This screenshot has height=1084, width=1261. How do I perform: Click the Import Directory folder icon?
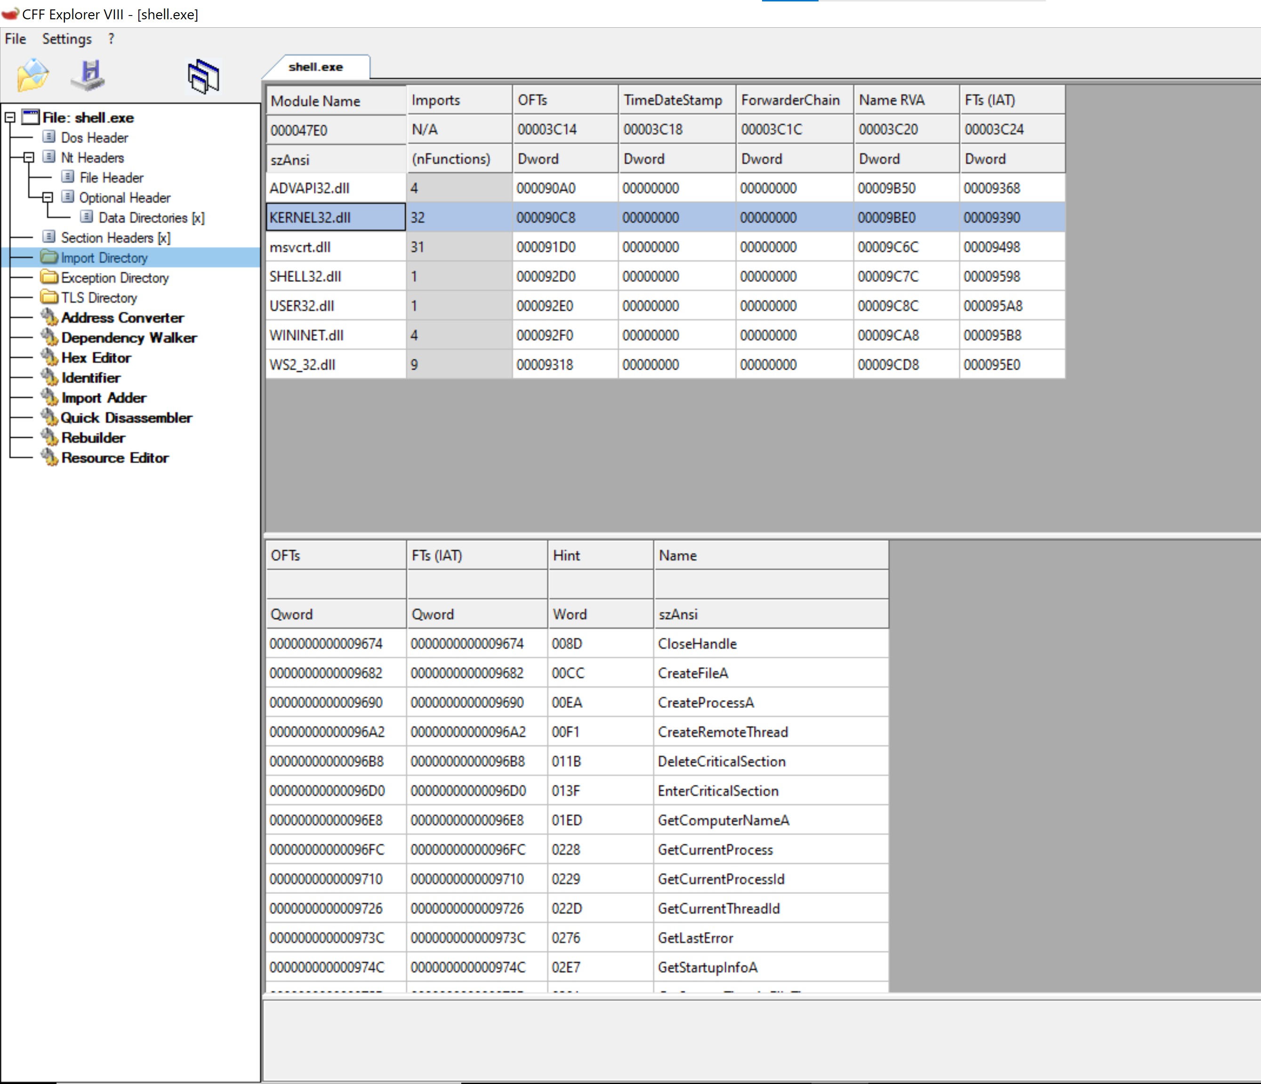pos(48,257)
